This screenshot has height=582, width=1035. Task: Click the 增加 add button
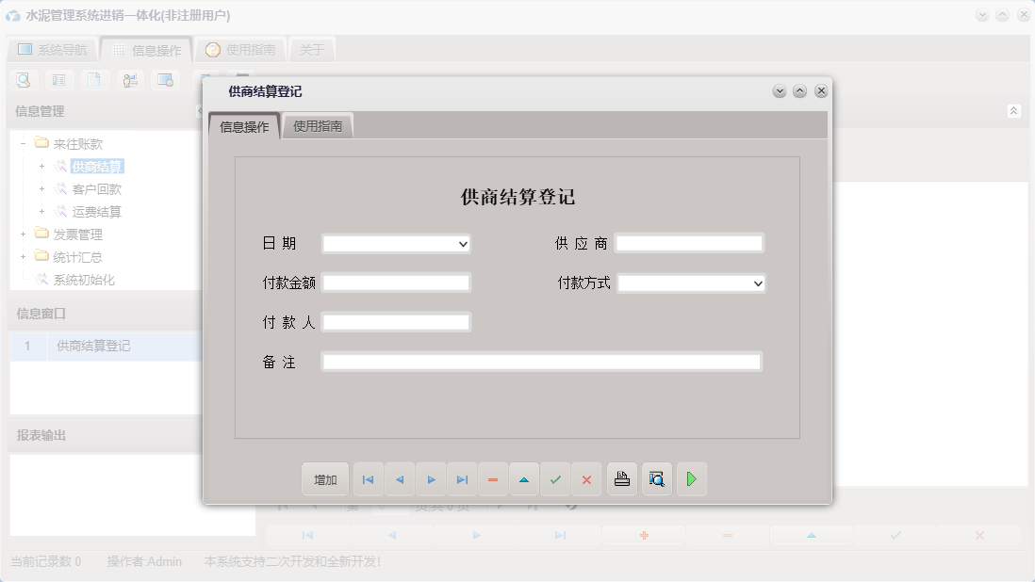pyautogui.click(x=324, y=478)
